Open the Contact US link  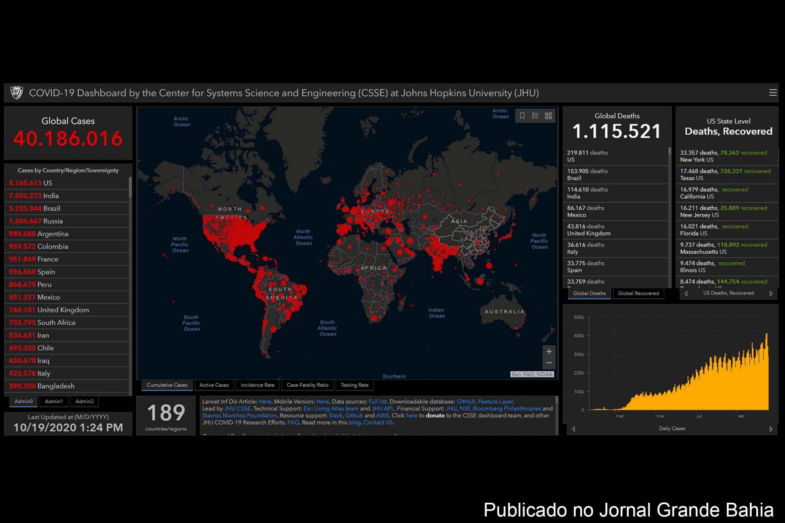click(x=378, y=422)
